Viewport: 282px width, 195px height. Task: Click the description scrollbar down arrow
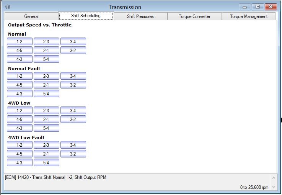(x=274, y=187)
